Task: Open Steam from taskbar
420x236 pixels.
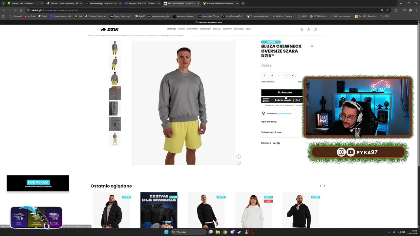Action: [x=239, y=232]
